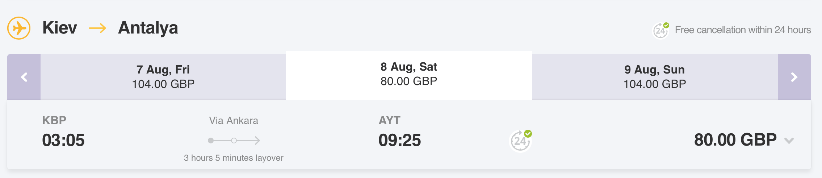The width and height of the screenshot is (822, 178).
Task: Click the 03:05 departure time
Action: tap(63, 140)
